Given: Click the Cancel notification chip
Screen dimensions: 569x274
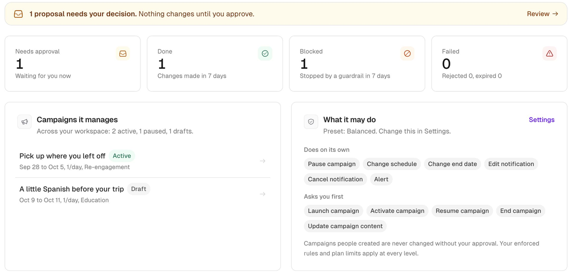Looking at the screenshot, I should [335, 179].
